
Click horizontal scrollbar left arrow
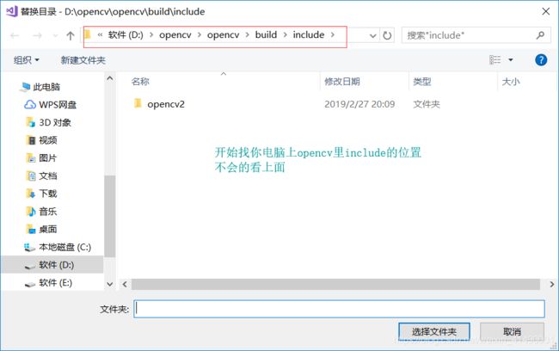tap(125, 284)
